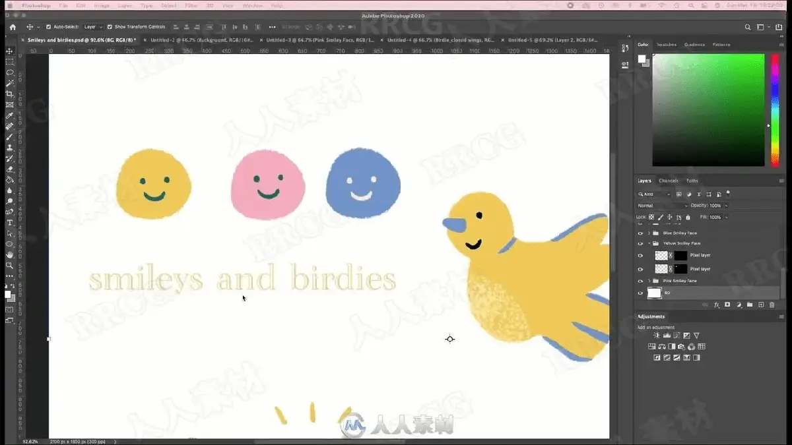The width and height of the screenshot is (792, 445).
Task: Select the Clone Stamp tool
Action: pos(9,148)
